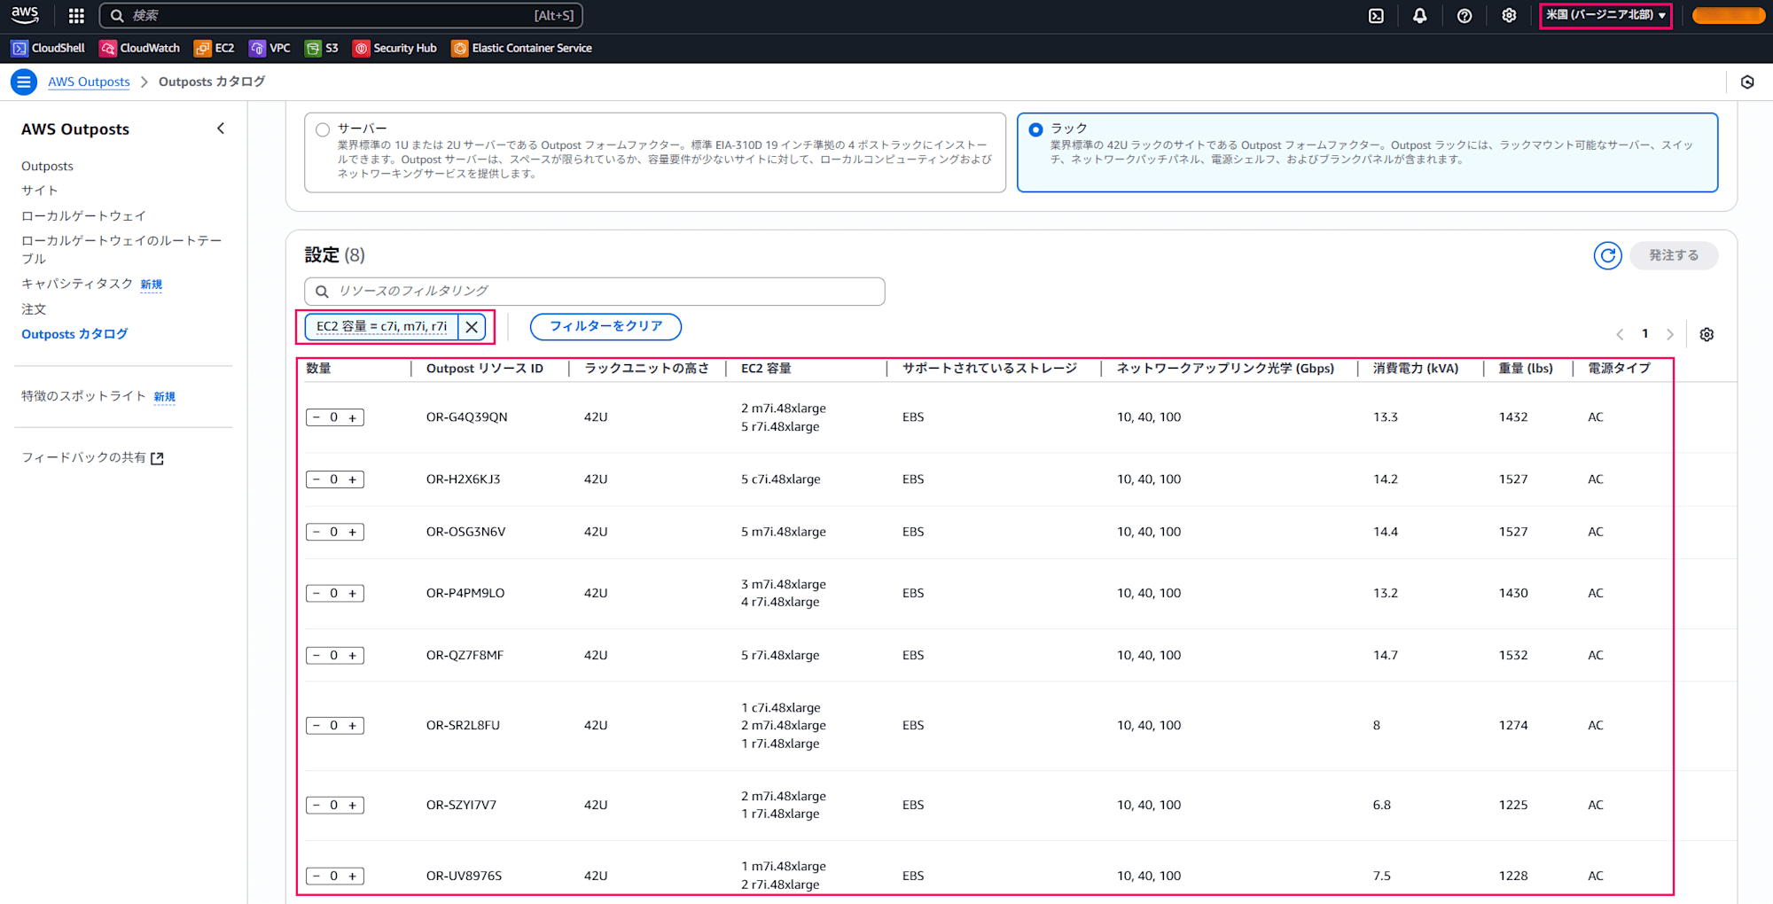Remove the EC2 容量 filter token
Viewport: 1773px width, 904px height.
pos(472,327)
